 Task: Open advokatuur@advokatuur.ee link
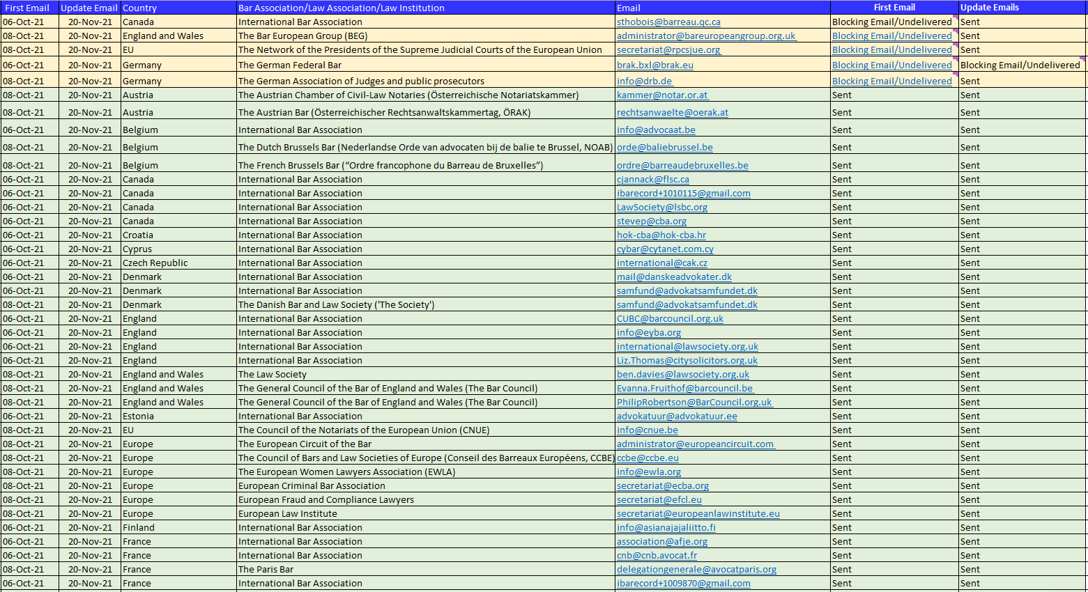pos(677,416)
